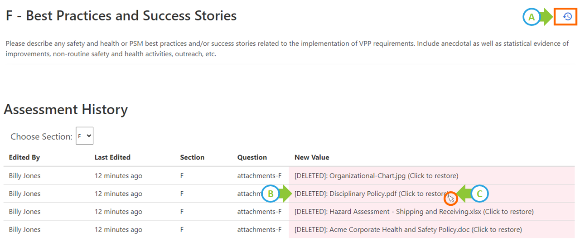
Task: Click the New Value column header
Action: point(312,157)
